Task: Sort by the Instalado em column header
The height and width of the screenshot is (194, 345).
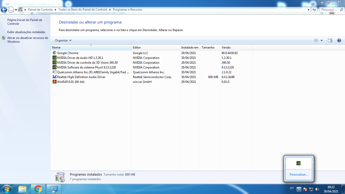Action: (190, 47)
